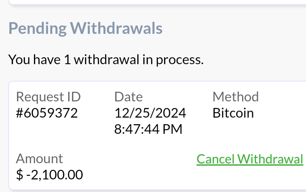The width and height of the screenshot is (306, 192).
Task: Click the Cancel Withdrawal link
Action: tap(250, 159)
